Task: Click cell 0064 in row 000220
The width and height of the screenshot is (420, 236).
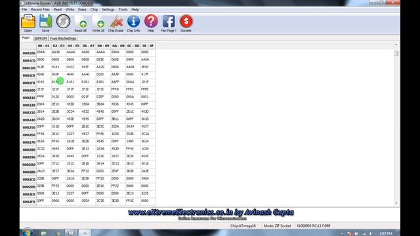Action: point(44,105)
